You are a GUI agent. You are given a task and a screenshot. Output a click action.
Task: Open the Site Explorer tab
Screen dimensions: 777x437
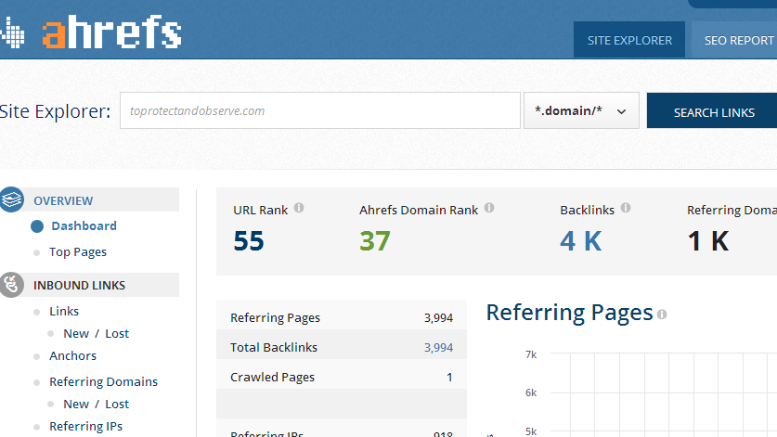(x=629, y=40)
